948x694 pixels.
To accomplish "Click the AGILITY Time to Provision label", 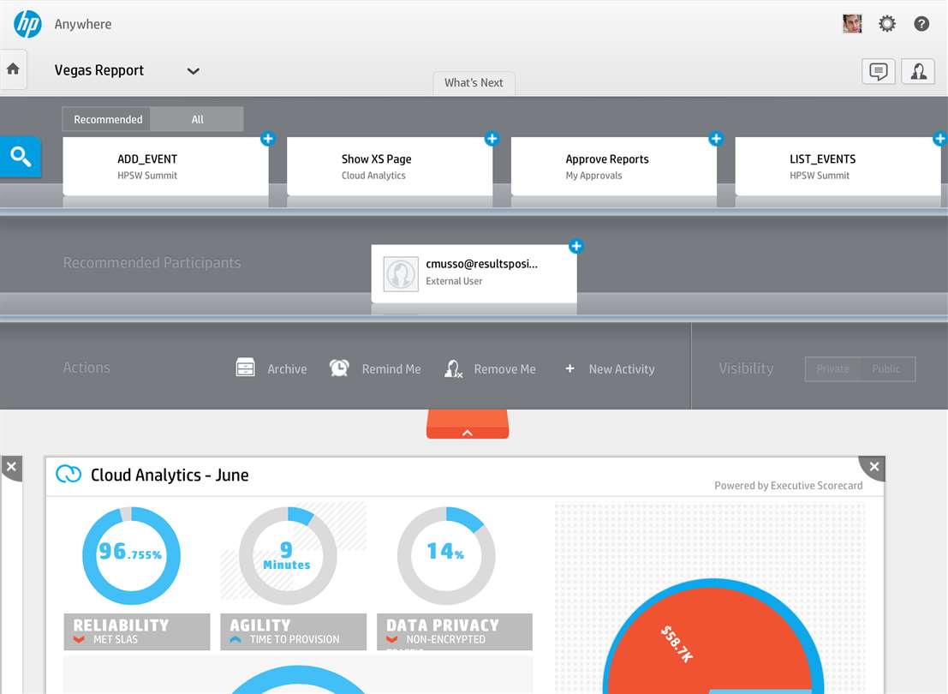I will pyautogui.click(x=293, y=631).
